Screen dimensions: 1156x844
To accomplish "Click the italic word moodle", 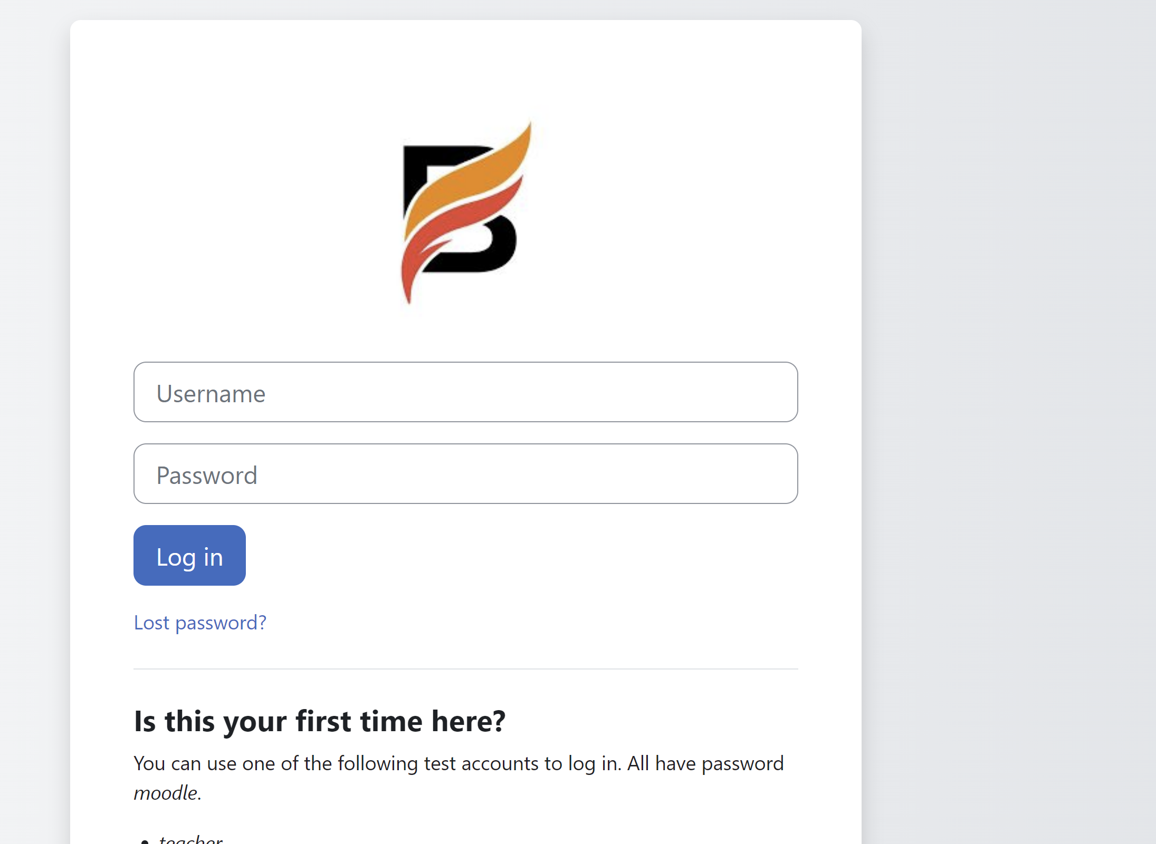I will (x=166, y=793).
